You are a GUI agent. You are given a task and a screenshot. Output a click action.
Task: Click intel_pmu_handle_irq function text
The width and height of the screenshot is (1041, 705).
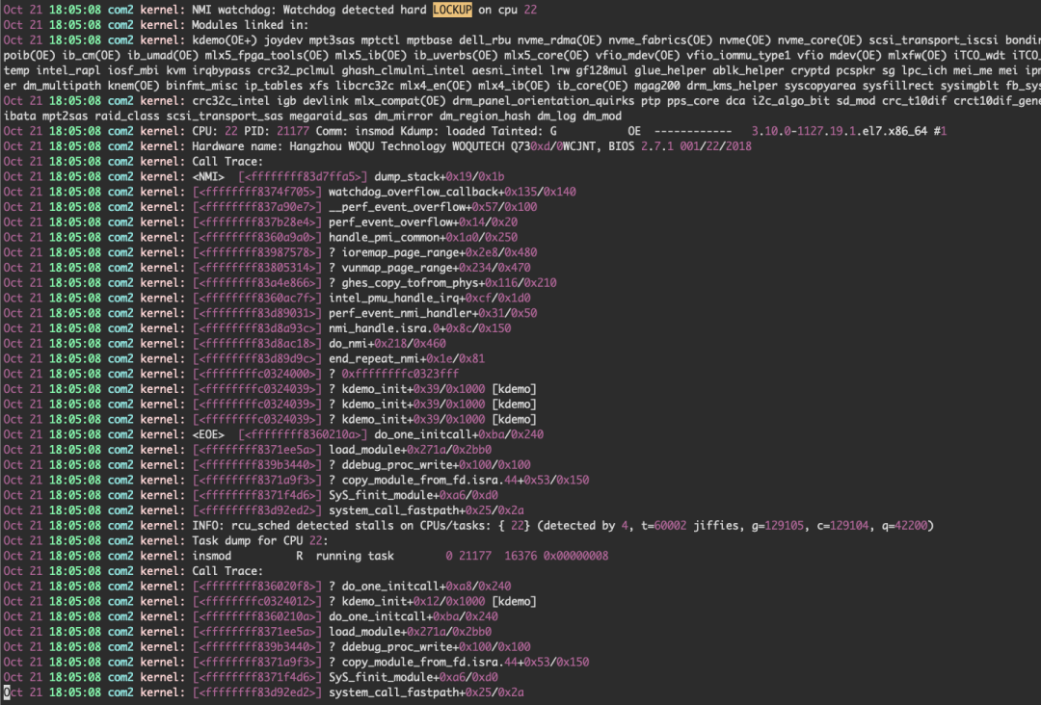[x=396, y=299]
